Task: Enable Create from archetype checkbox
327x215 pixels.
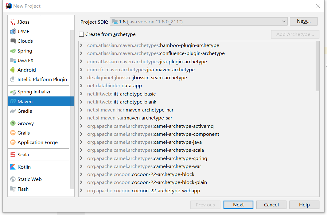Action: pyautogui.click(x=81, y=34)
